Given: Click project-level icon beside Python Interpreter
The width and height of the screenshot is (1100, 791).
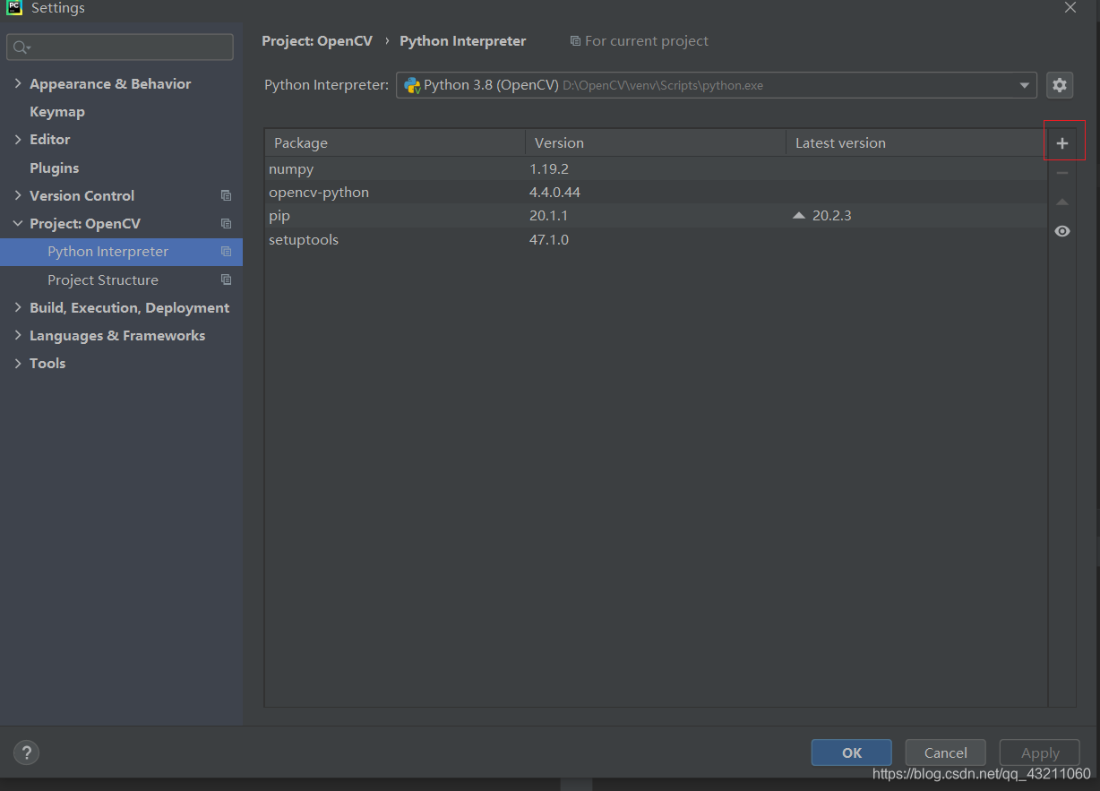Looking at the screenshot, I should (226, 252).
